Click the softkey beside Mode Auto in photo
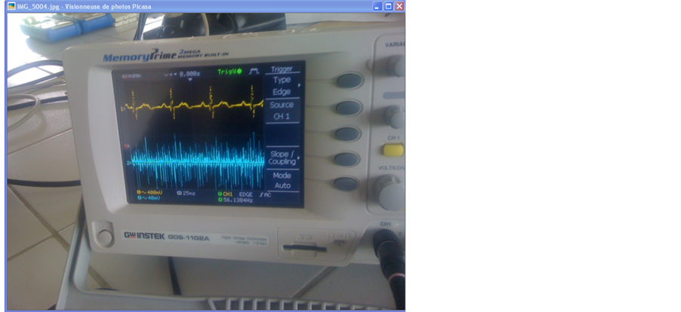Screen dimensions: 681x312 coord(346,184)
